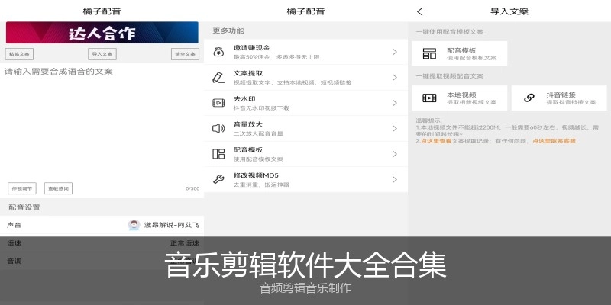Click the 一键使用配音模板文案 heading
This screenshot has width=611, height=305.
(449, 32)
